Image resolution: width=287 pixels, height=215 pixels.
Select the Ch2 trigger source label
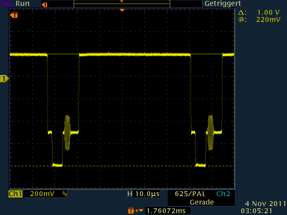click(x=222, y=194)
